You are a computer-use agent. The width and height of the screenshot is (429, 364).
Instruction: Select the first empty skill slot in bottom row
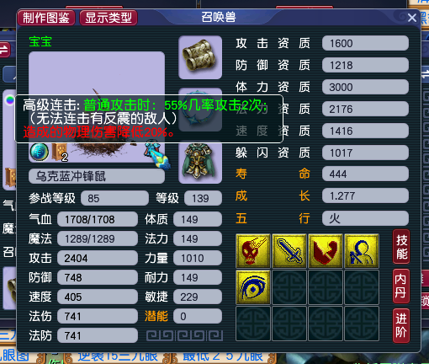[x=253, y=324]
